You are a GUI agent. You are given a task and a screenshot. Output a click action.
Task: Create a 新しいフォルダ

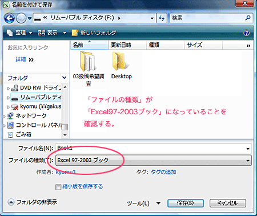94,33
